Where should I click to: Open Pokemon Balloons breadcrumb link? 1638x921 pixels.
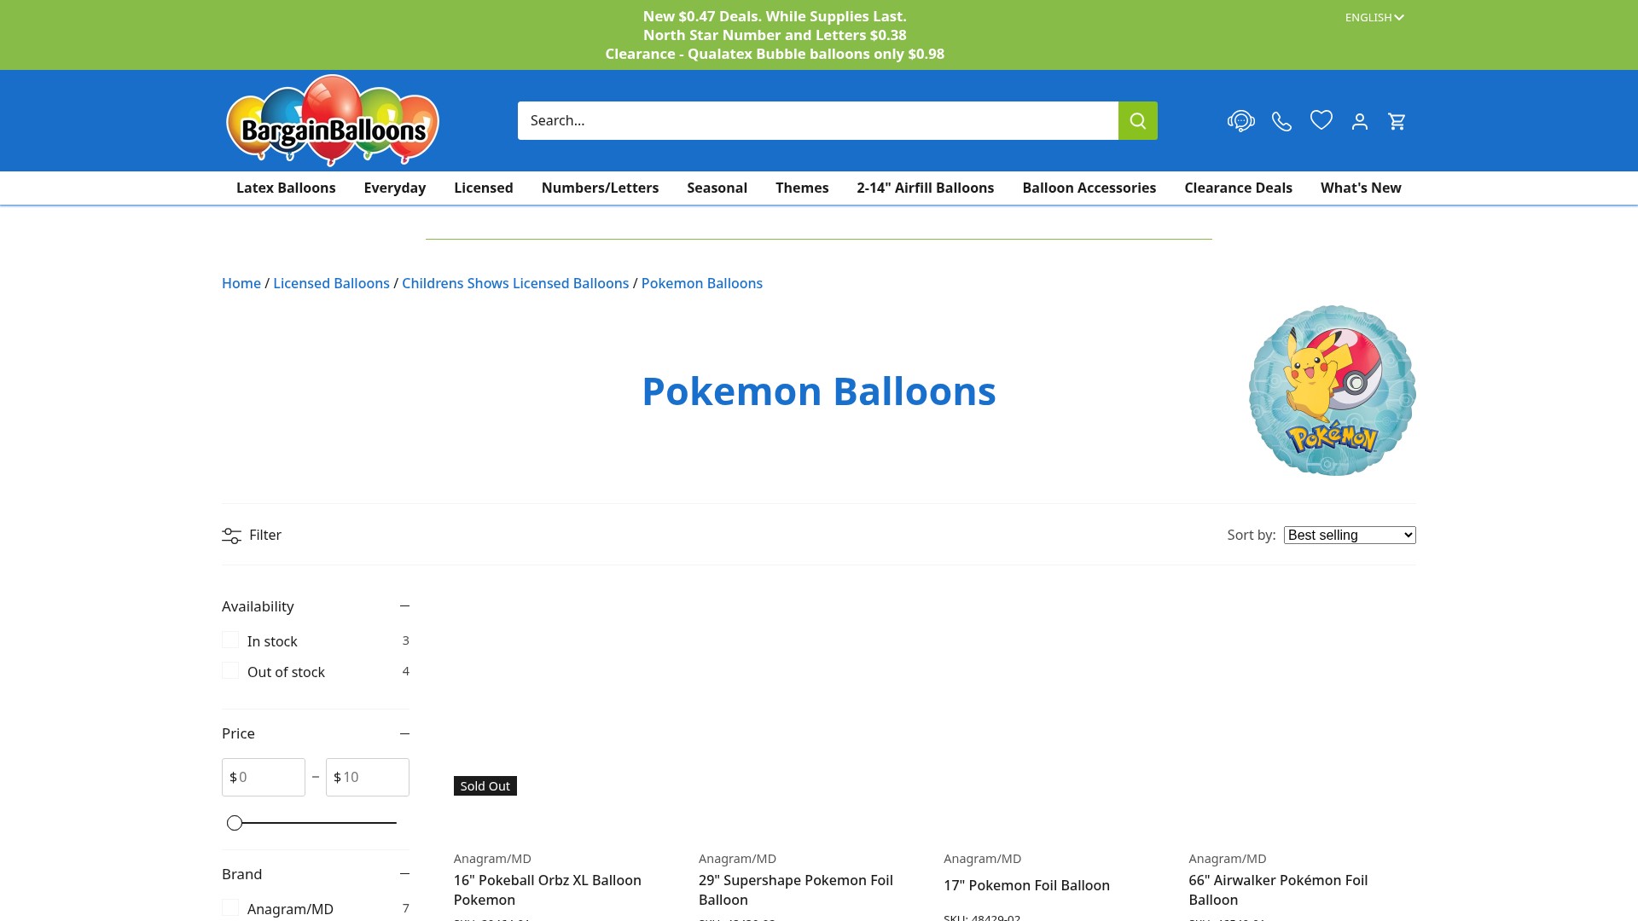click(x=702, y=283)
